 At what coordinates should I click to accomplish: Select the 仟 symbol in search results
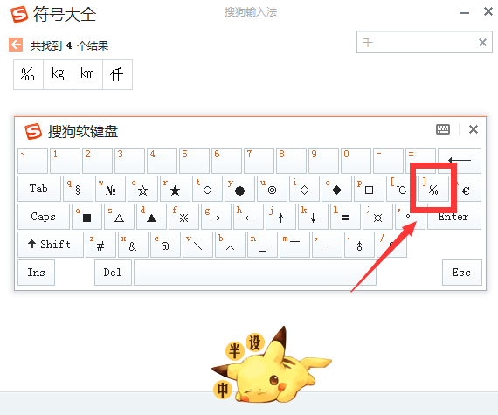[x=117, y=74]
